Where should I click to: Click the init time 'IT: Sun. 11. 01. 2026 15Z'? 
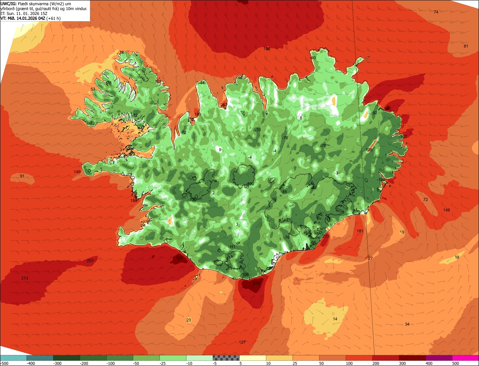pos(24,13)
